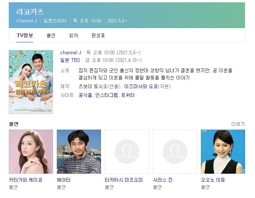Expand cast list with 더보기

[238, 124]
